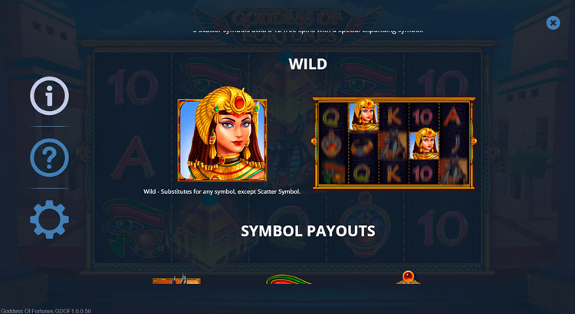The image size is (575, 314).
Task: Click the goddess wild on reel four in preview
Action: coord(424,145)
